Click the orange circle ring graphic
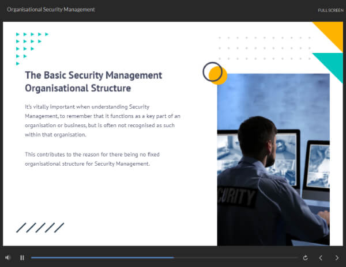The width and height of the screenshot is (346, 267). click(x=214, y=72)
